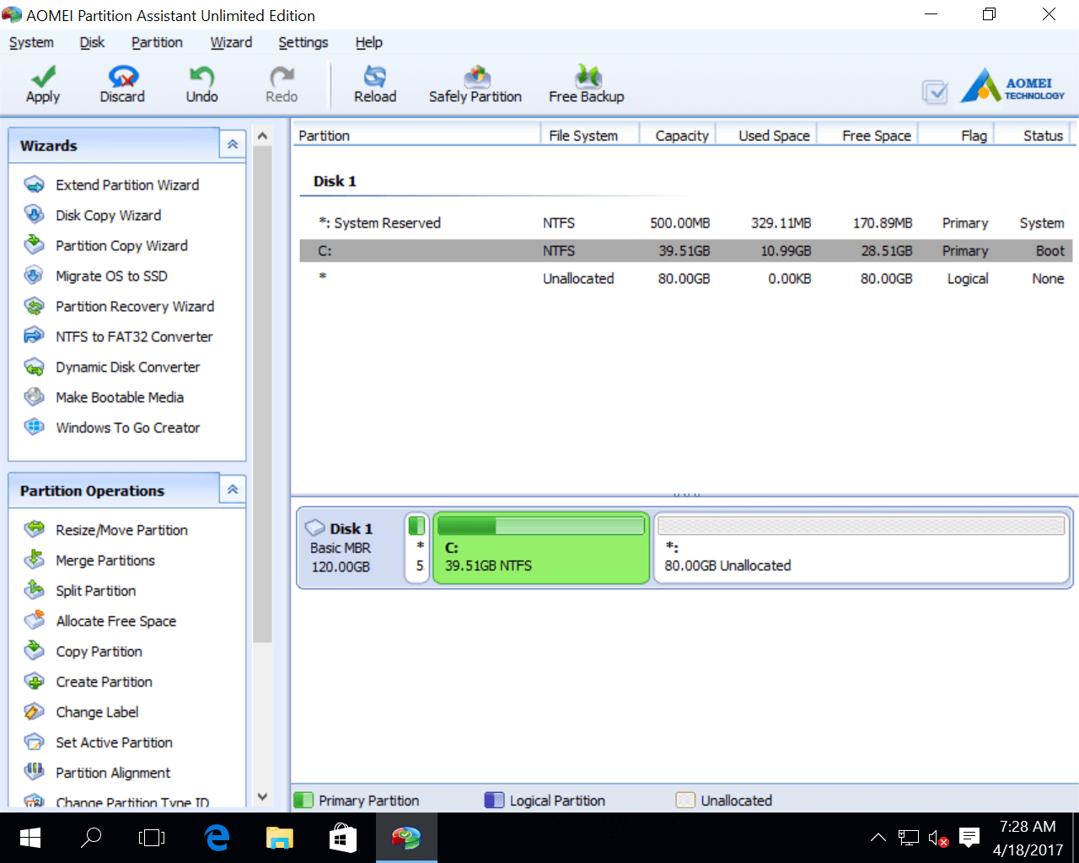Click the Apply checkmark icon
1079x863 pixels.
(x=43, y=78)
